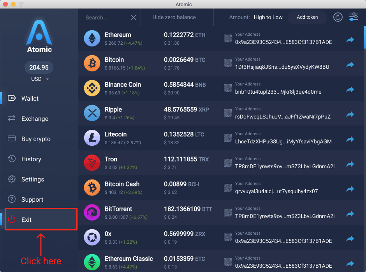Viewport: 366px width, 272px height.
Task: Toggle Hide zero balance
Action: pyautogui.click(x=174, y=17)
